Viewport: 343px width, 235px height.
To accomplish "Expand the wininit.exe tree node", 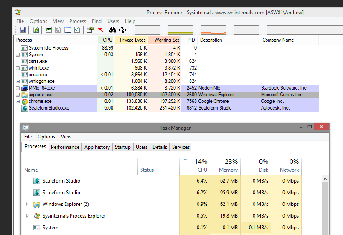I will pos(18,68).
